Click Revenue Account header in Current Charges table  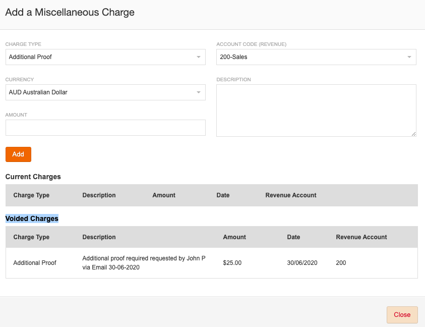[x=291, y=195]
